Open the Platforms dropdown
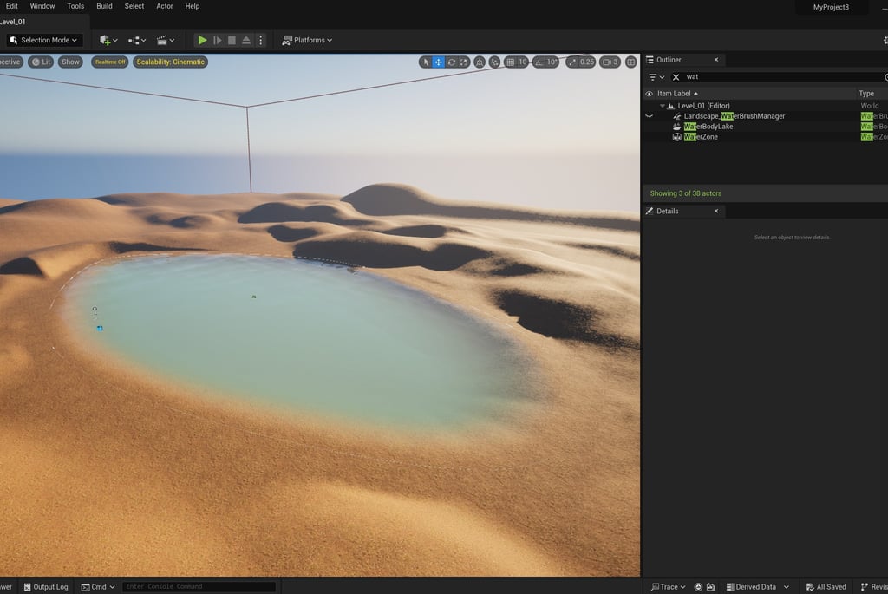888x594 pixels. (x=308, y=40)
